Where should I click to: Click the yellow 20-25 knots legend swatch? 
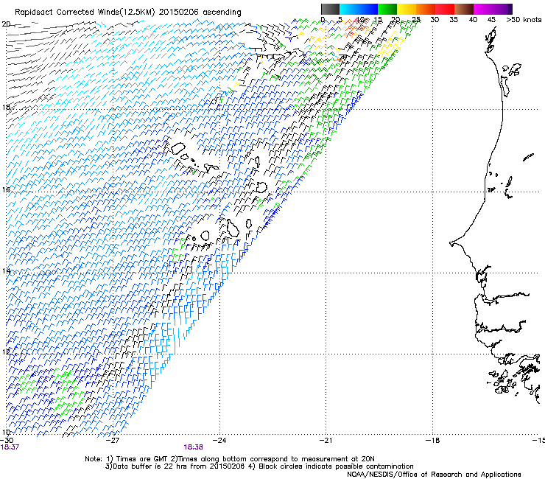[407, 9]
